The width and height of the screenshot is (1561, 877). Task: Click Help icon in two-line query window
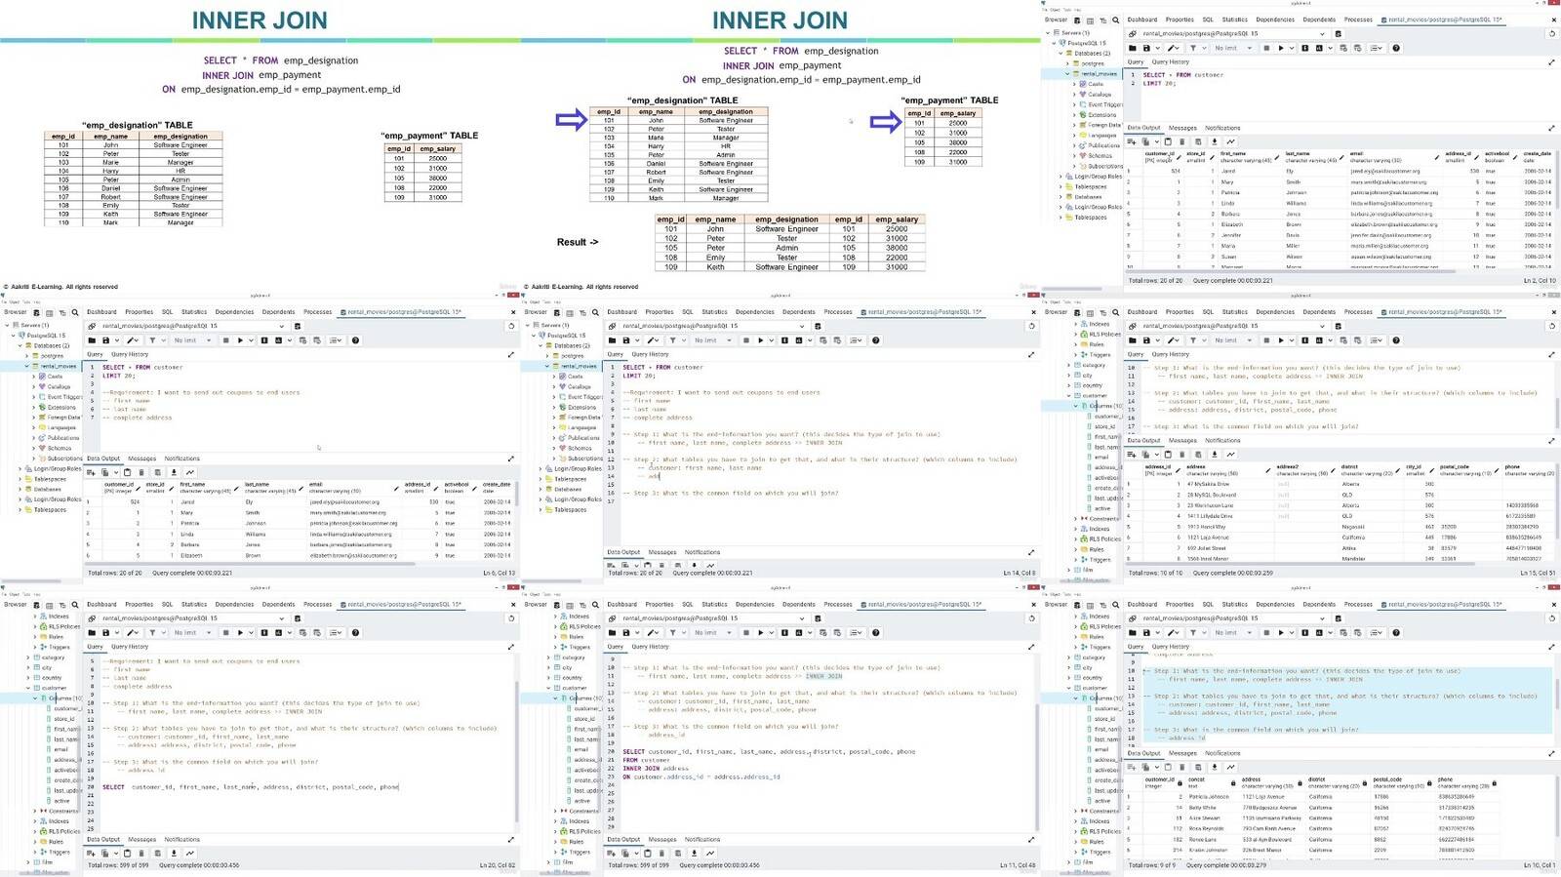[1396, 48]
